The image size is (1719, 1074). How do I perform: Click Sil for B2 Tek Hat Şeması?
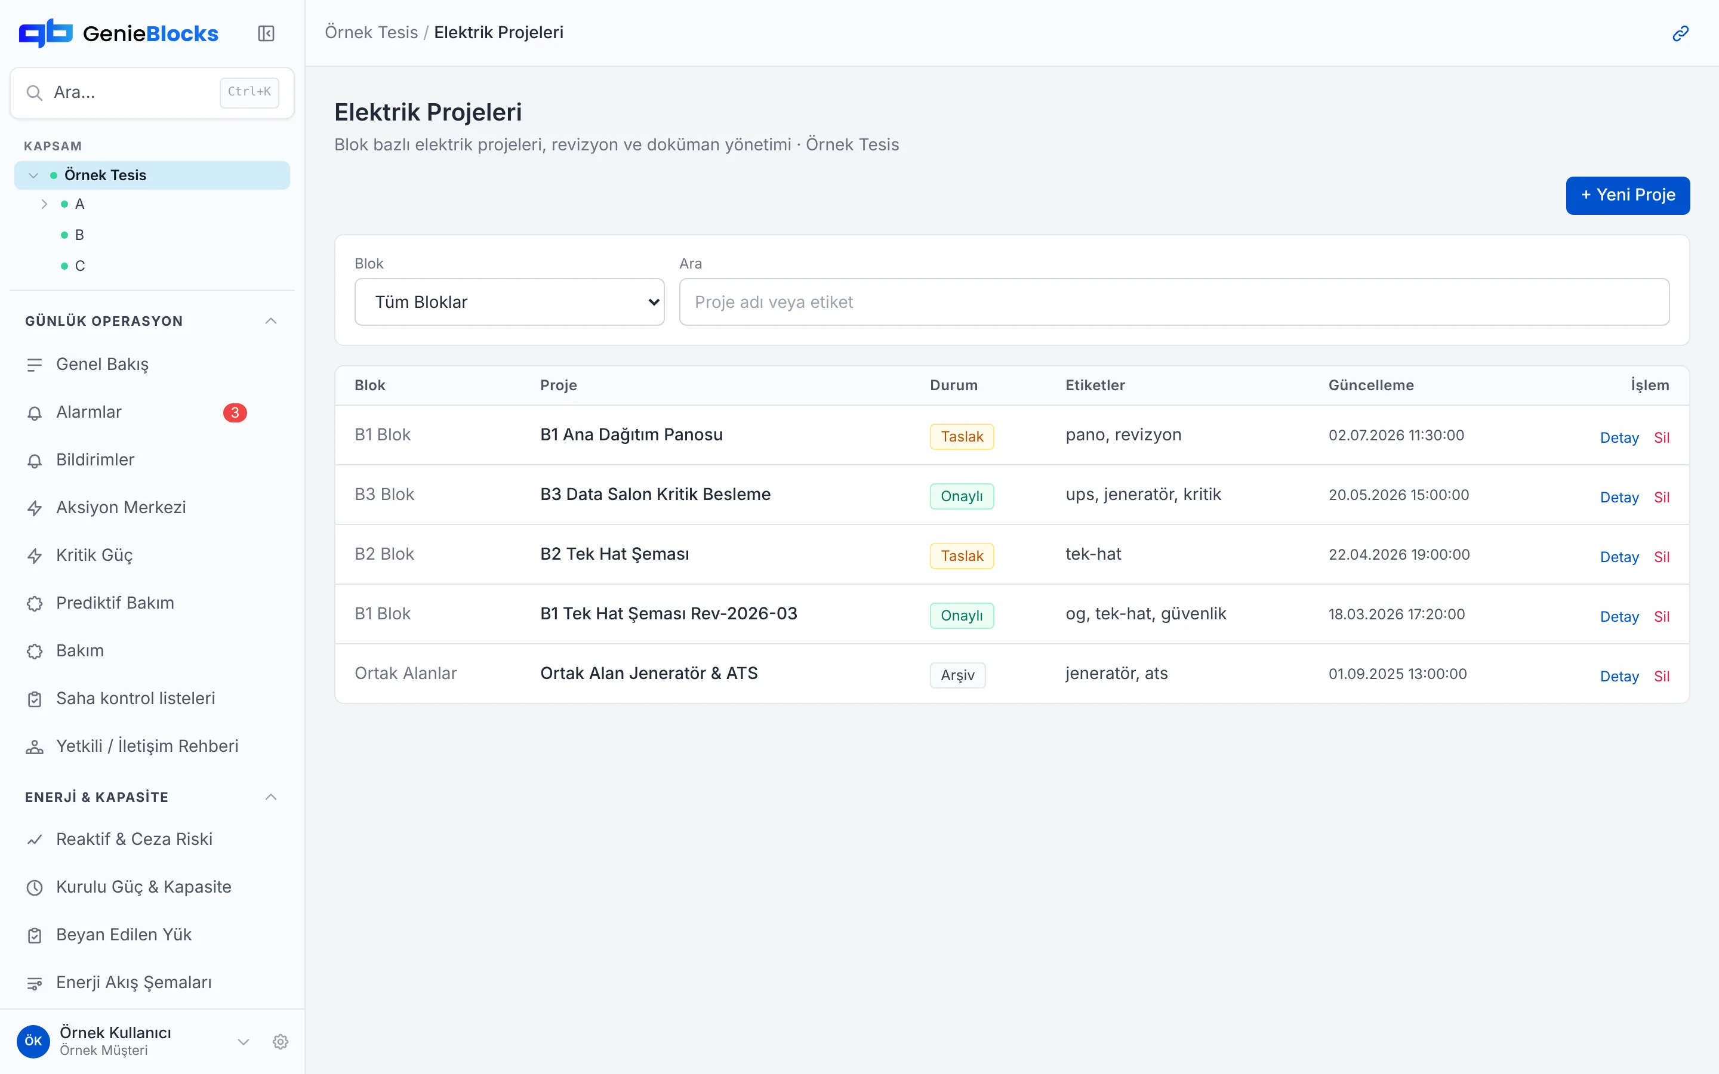pos(1661,557)
